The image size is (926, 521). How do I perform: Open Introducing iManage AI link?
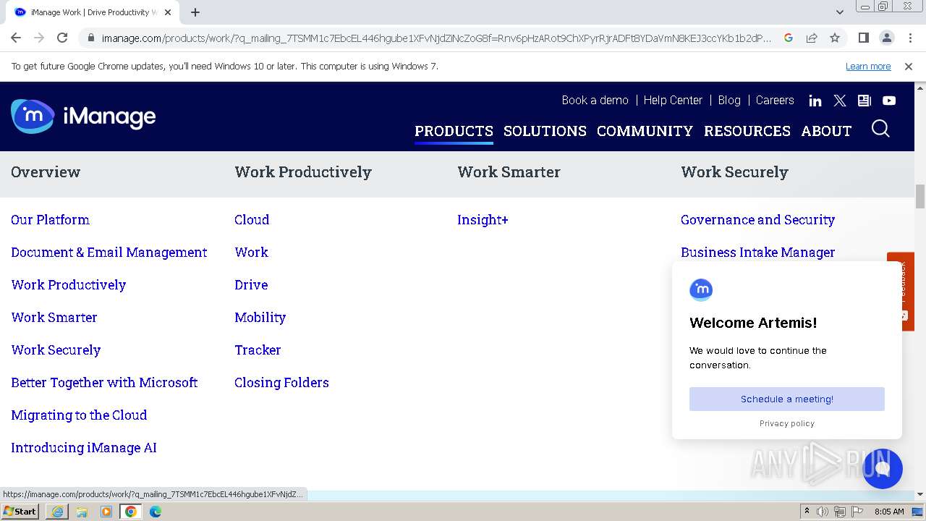[x=84, y=448]
